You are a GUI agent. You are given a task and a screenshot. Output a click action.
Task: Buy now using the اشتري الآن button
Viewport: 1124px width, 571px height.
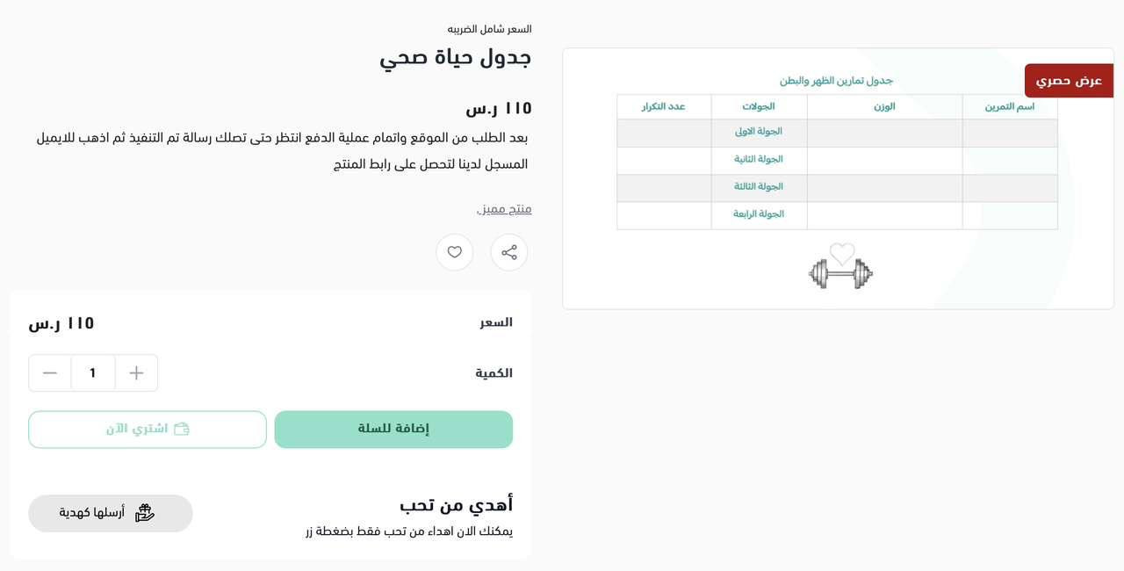[148, 430]
